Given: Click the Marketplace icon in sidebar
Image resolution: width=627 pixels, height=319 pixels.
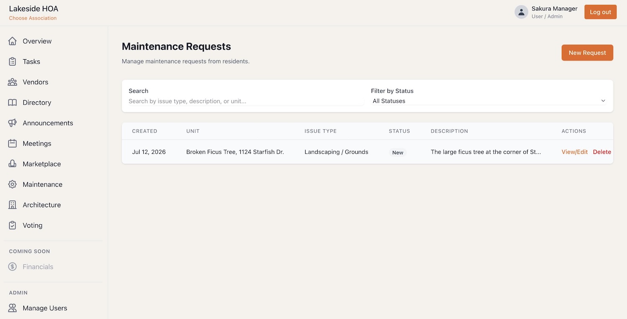Looking at the screenshot, I should click(13, 163).
